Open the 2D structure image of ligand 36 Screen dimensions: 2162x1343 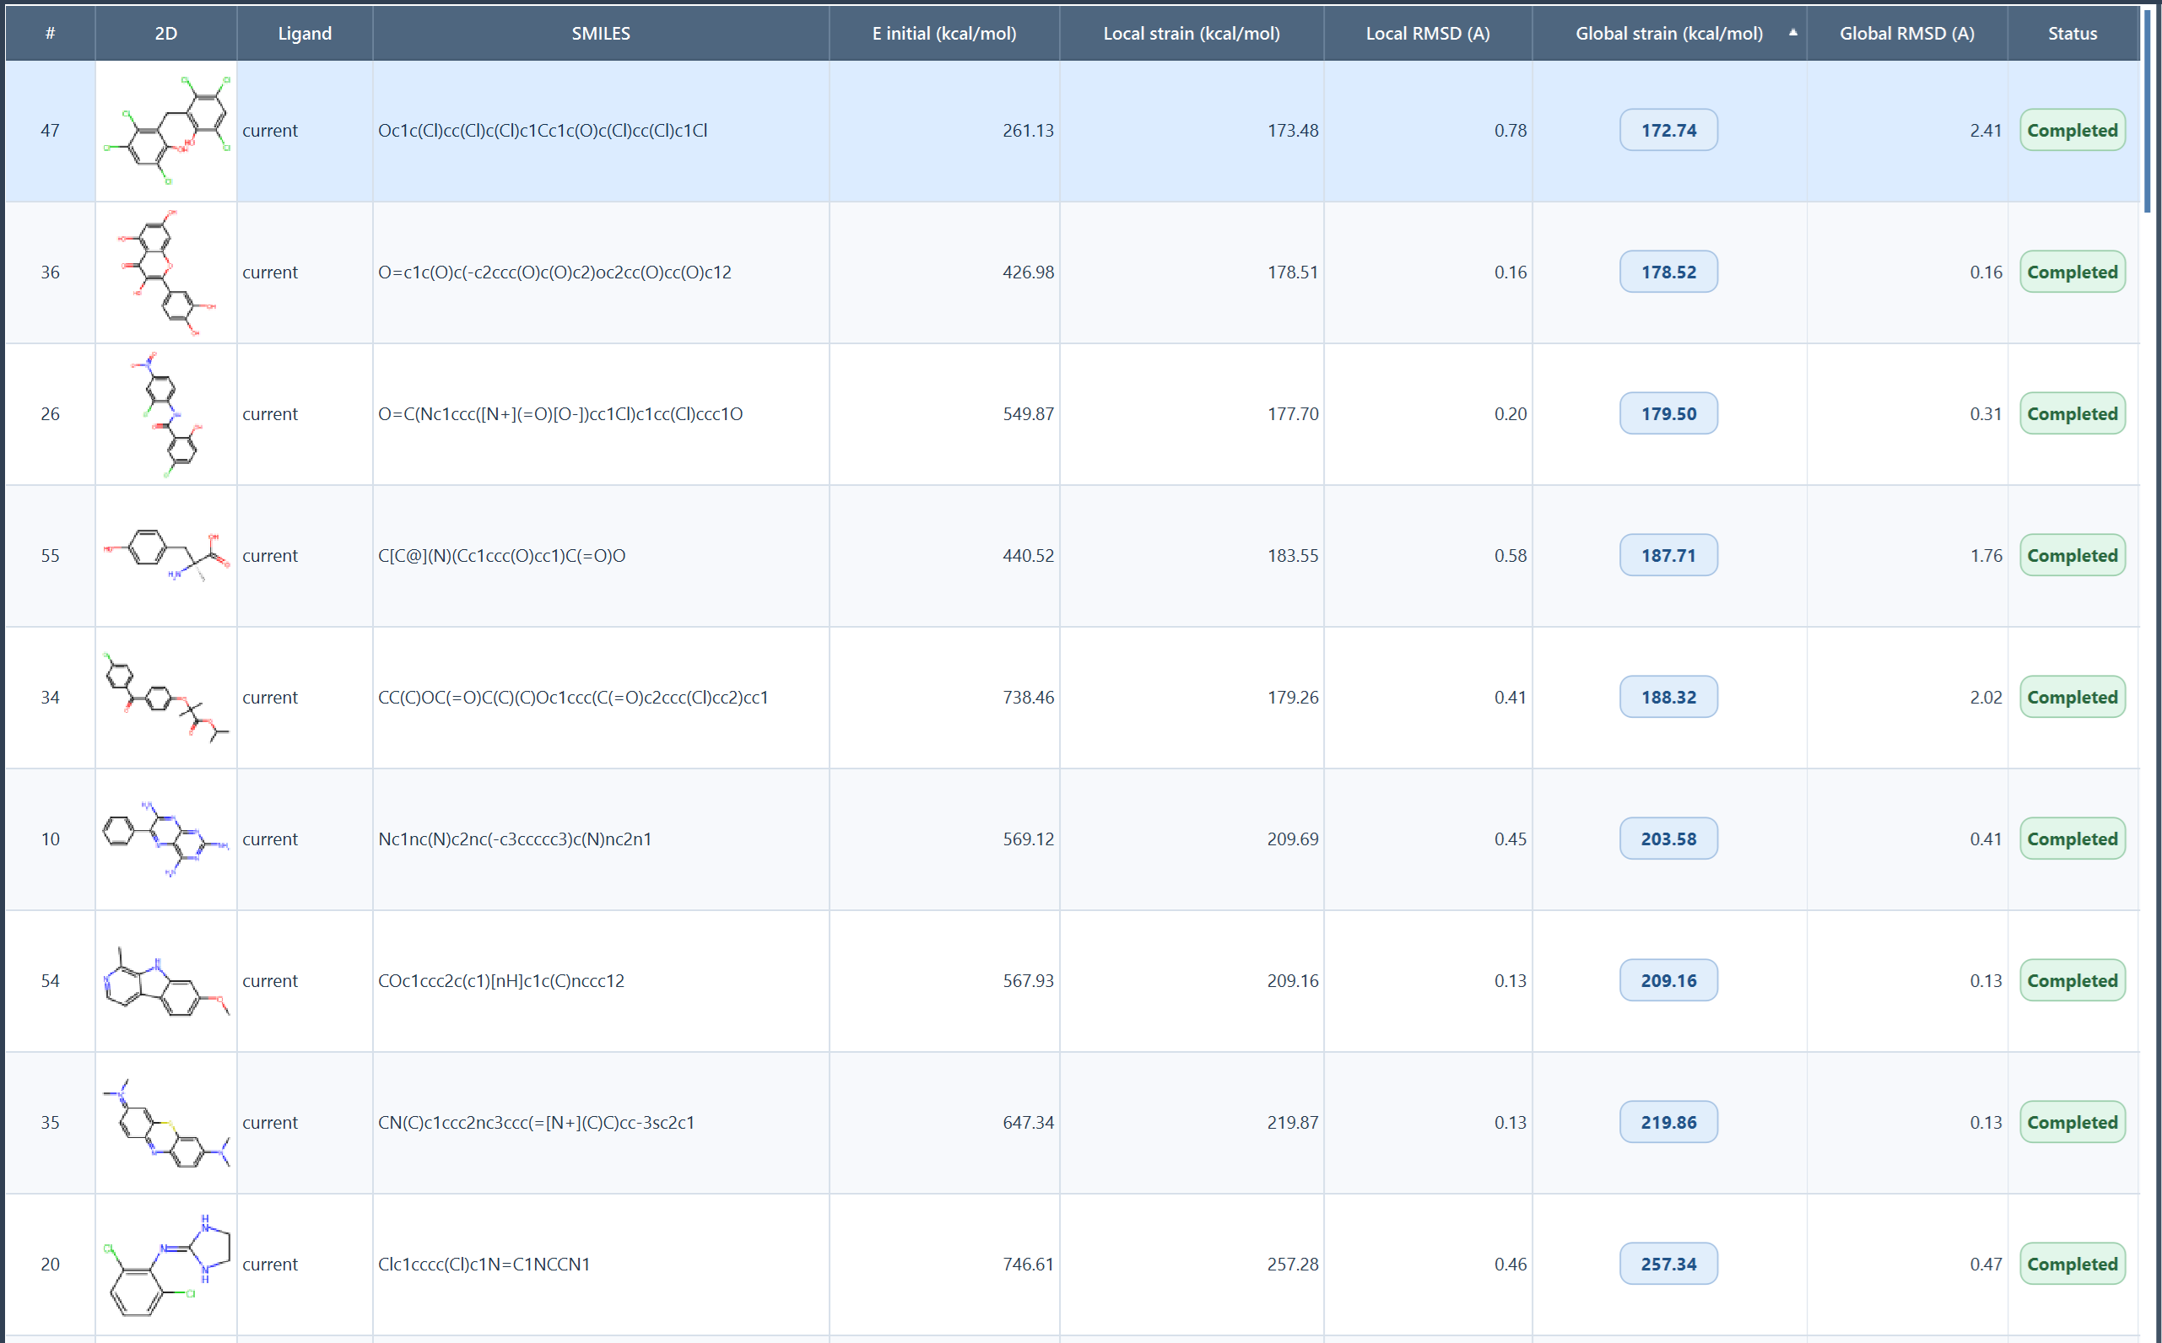[x=166, y=272]
